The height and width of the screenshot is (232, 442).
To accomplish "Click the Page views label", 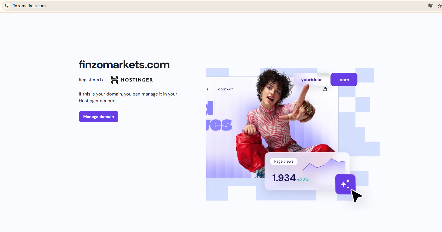I will pyautogui.click(x=284, y=161).
